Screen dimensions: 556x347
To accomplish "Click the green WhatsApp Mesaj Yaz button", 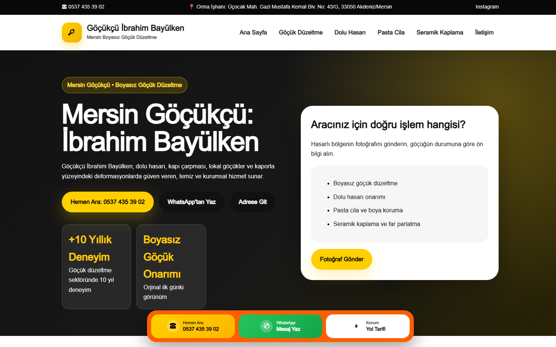I will coord(280,326).
